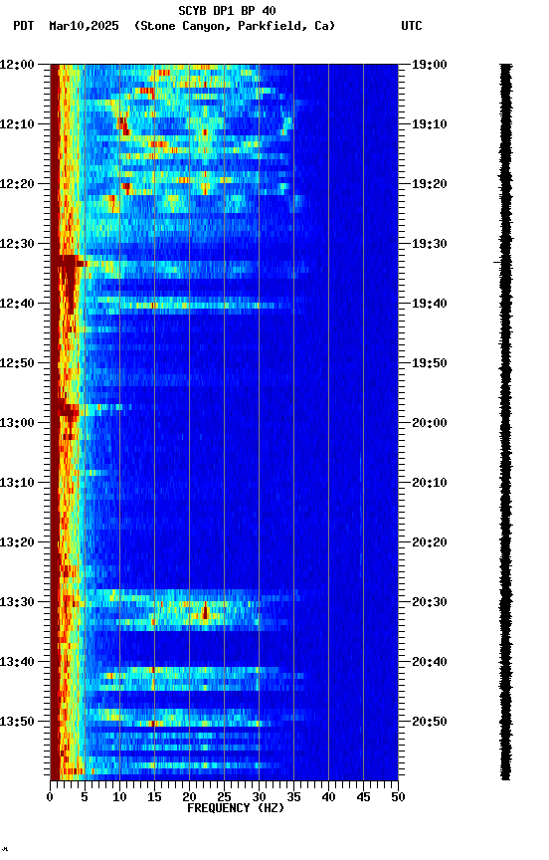
Task: Click the "19:20" UTC time label
Action: click(430, 184)
